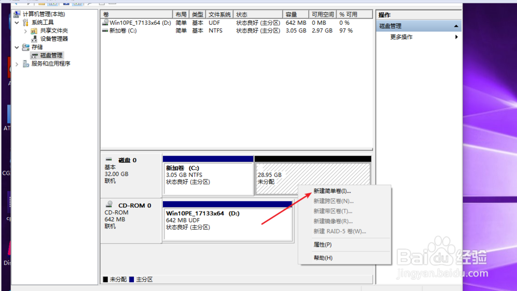Click the black 未分配 legend swatch

pyautogui.click(x=105, y=280)
